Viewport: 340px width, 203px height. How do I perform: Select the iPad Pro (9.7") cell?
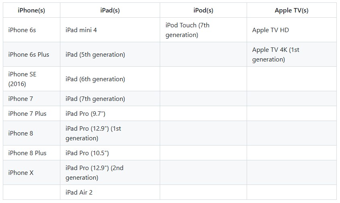click(x=85, y=114)
